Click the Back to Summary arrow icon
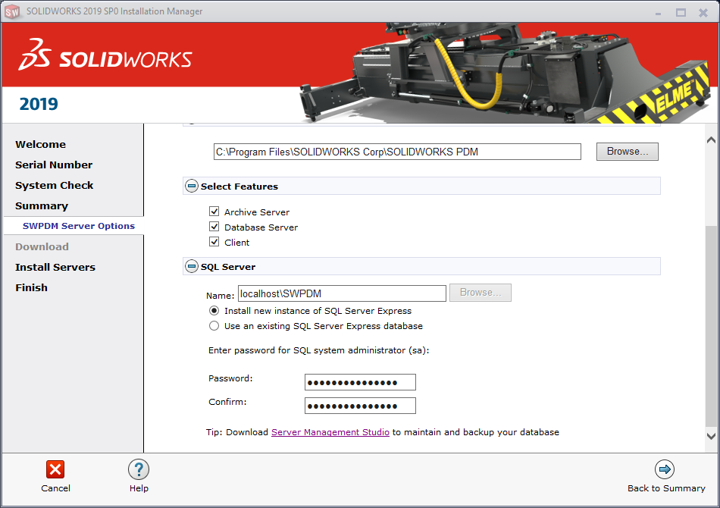 point(665,469)
